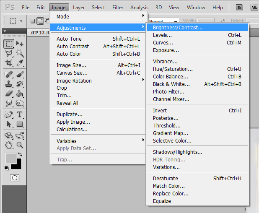Screen dimensions: 259x213
Task: Select the Hand tool
Action: tap(9, 145)
